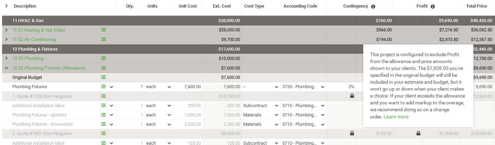Click the profit lock icon on Quote #7801
Viewport: 495px width, 145px height.
418,133
